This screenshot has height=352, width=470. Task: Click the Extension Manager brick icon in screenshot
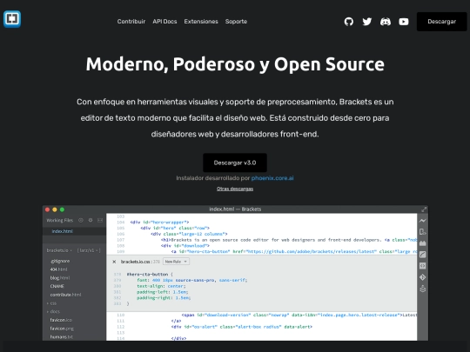(x=423, y=243)
